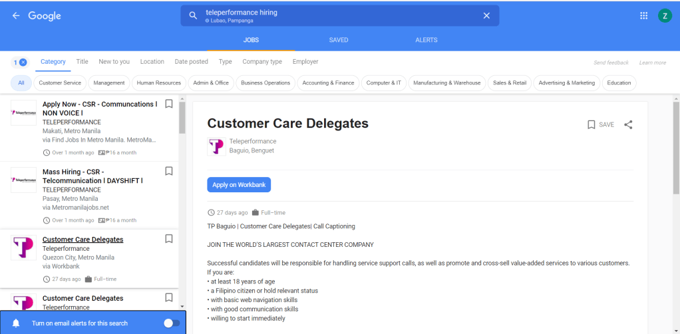Share the Customer Care Delegates job
This screenshot has width=680, height=334.
[x=628, y=124]
